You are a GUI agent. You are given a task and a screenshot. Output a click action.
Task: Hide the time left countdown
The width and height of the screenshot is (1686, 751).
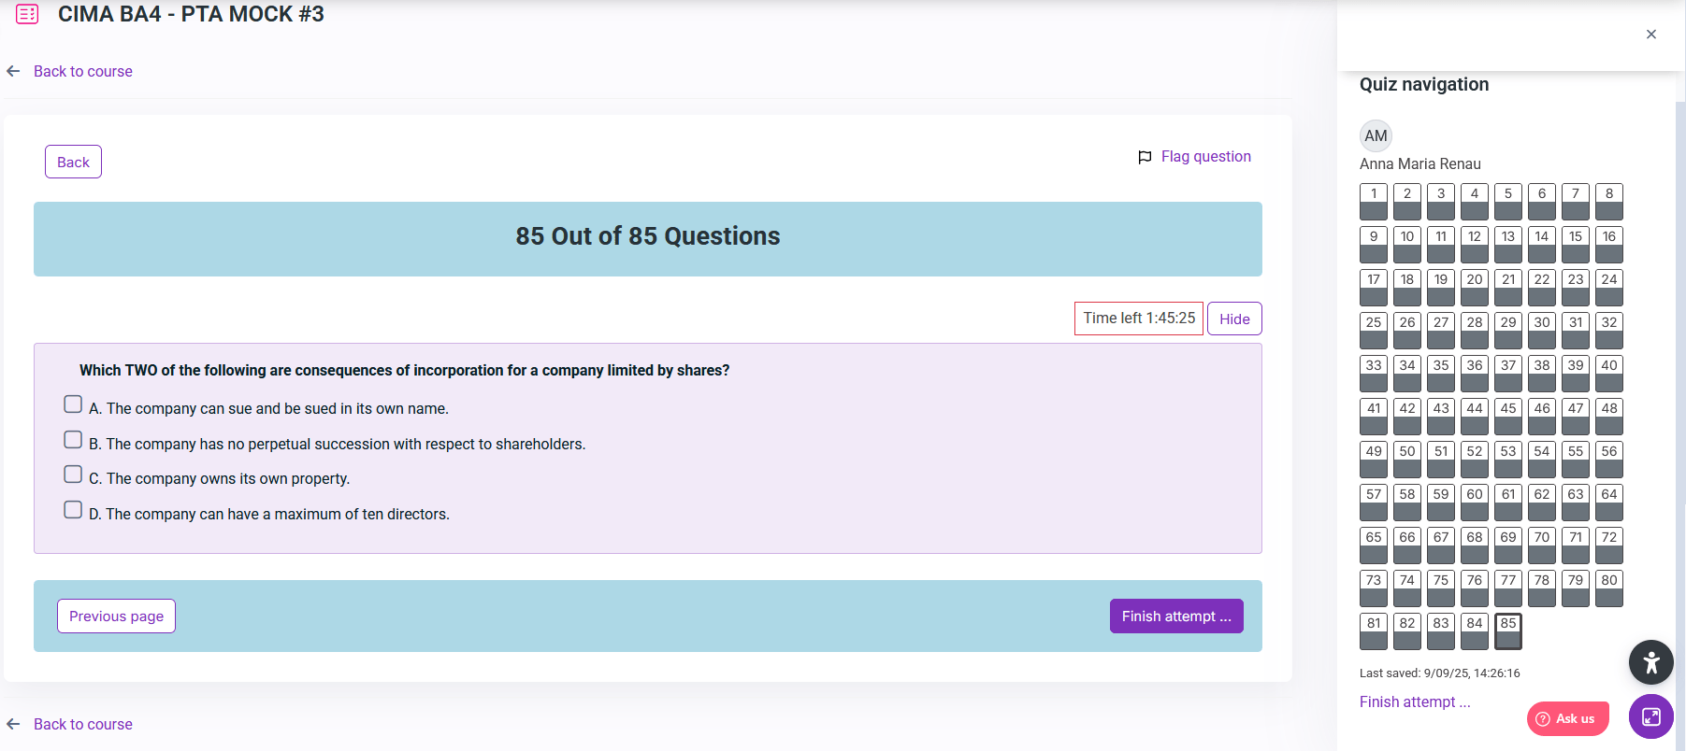(x=1233, y=319)
